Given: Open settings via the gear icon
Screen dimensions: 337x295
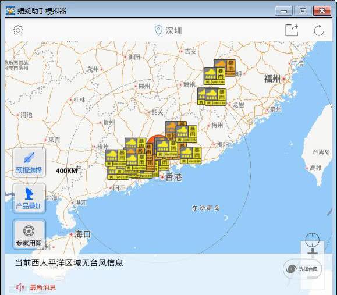Looking at the screenshot, I should click(18, 30).
